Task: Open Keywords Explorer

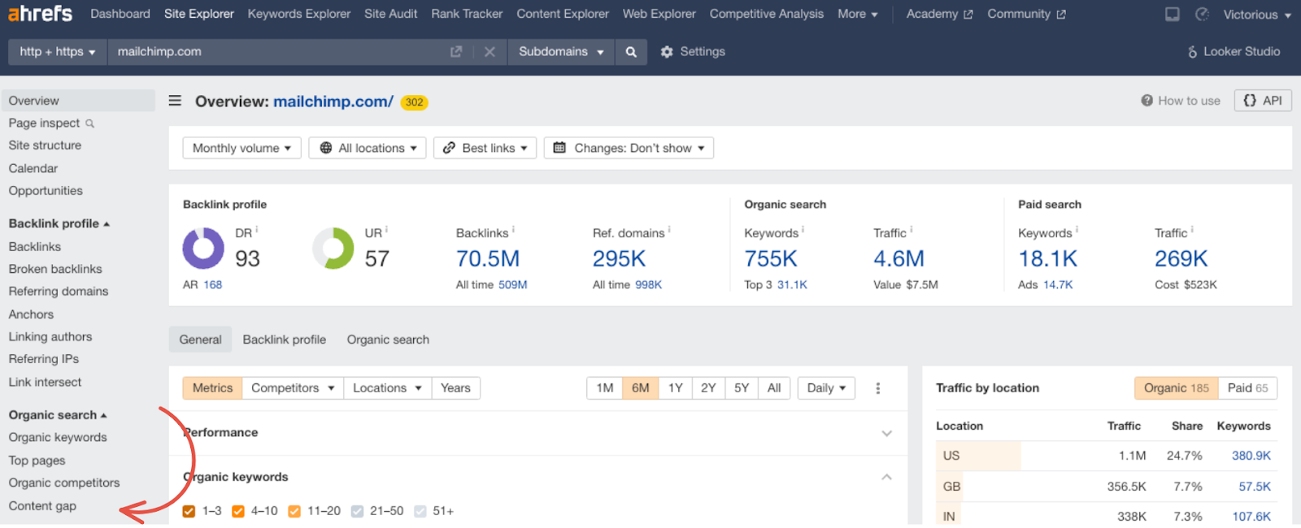Action: coord(299,14)
